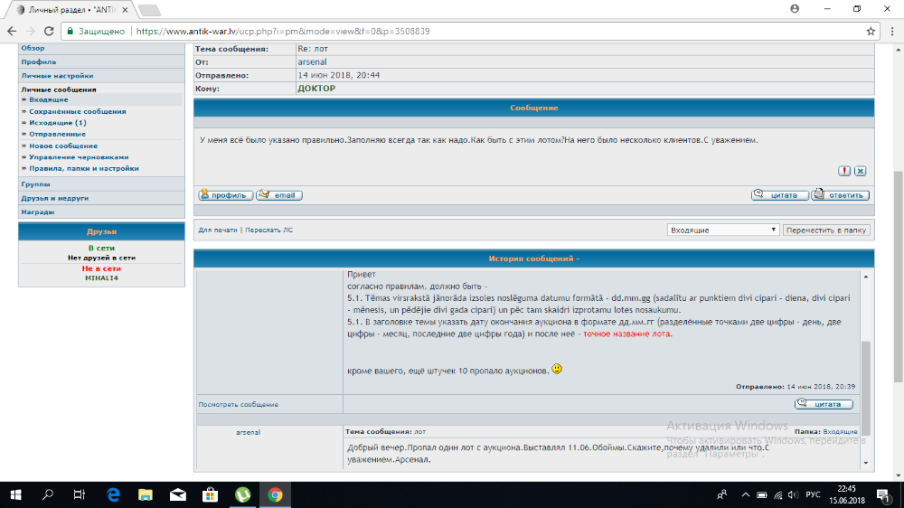The width and height of the screenshot is (904, 508).
Task: Show hidden tray icons chevron
Action: coord(746,494)
